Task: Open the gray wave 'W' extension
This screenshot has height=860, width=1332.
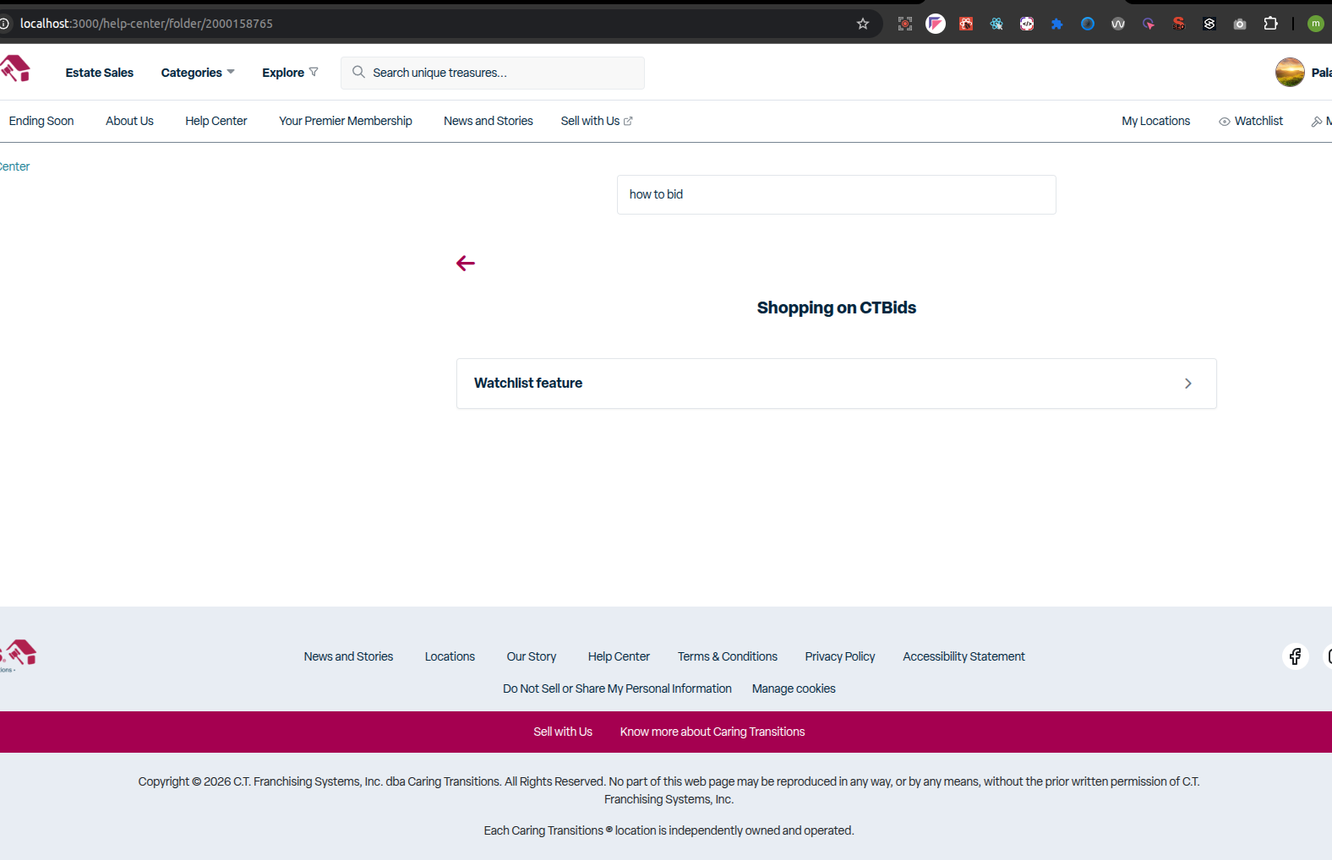Action: point(1118,24)
